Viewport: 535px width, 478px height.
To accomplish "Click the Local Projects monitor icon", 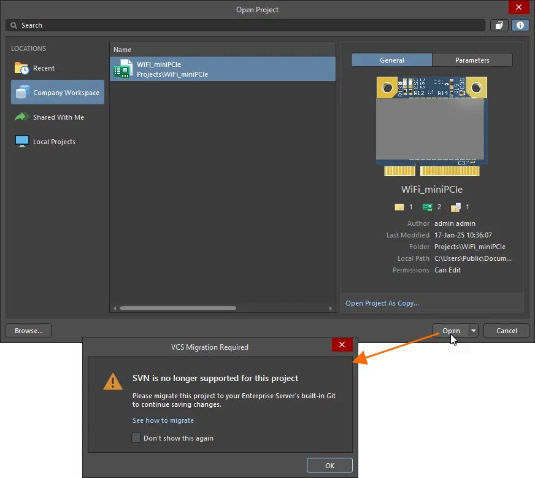I will tap(22, 141).
